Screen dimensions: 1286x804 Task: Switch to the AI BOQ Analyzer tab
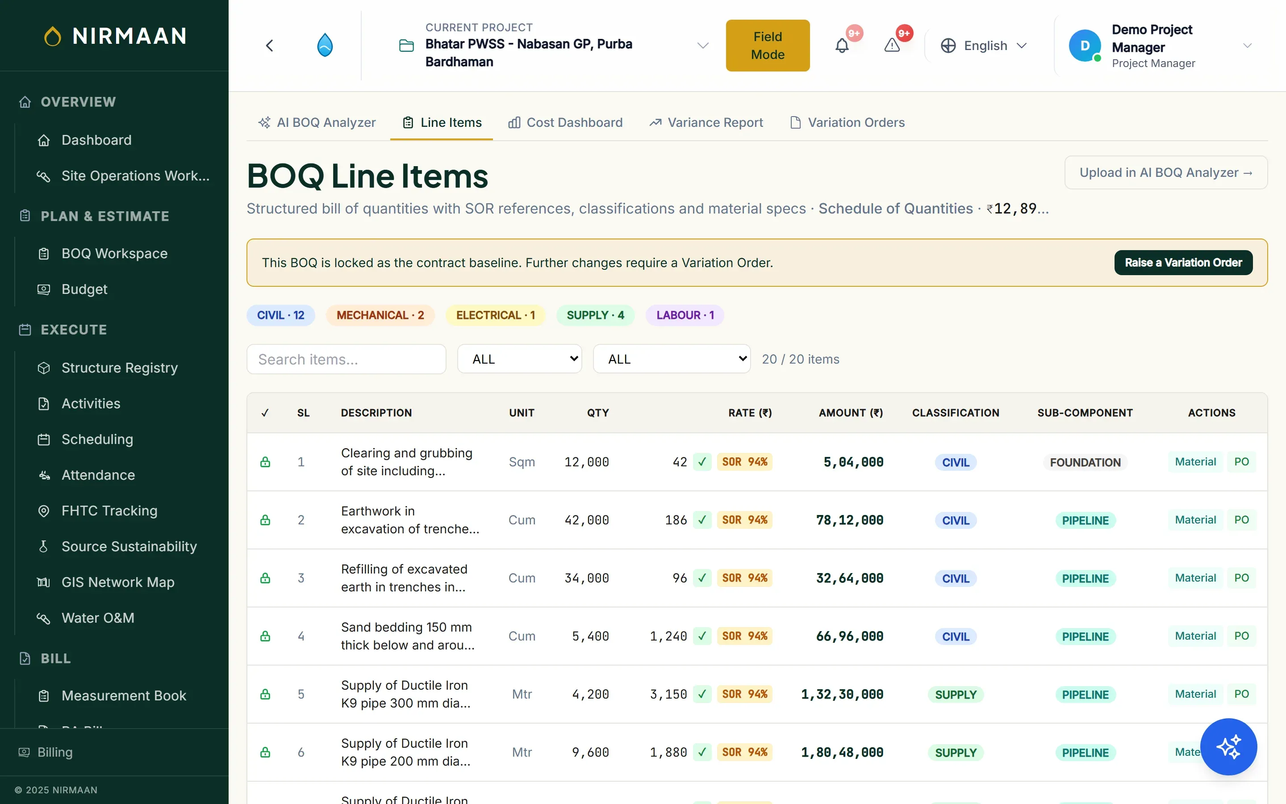[x=317, y=122]
